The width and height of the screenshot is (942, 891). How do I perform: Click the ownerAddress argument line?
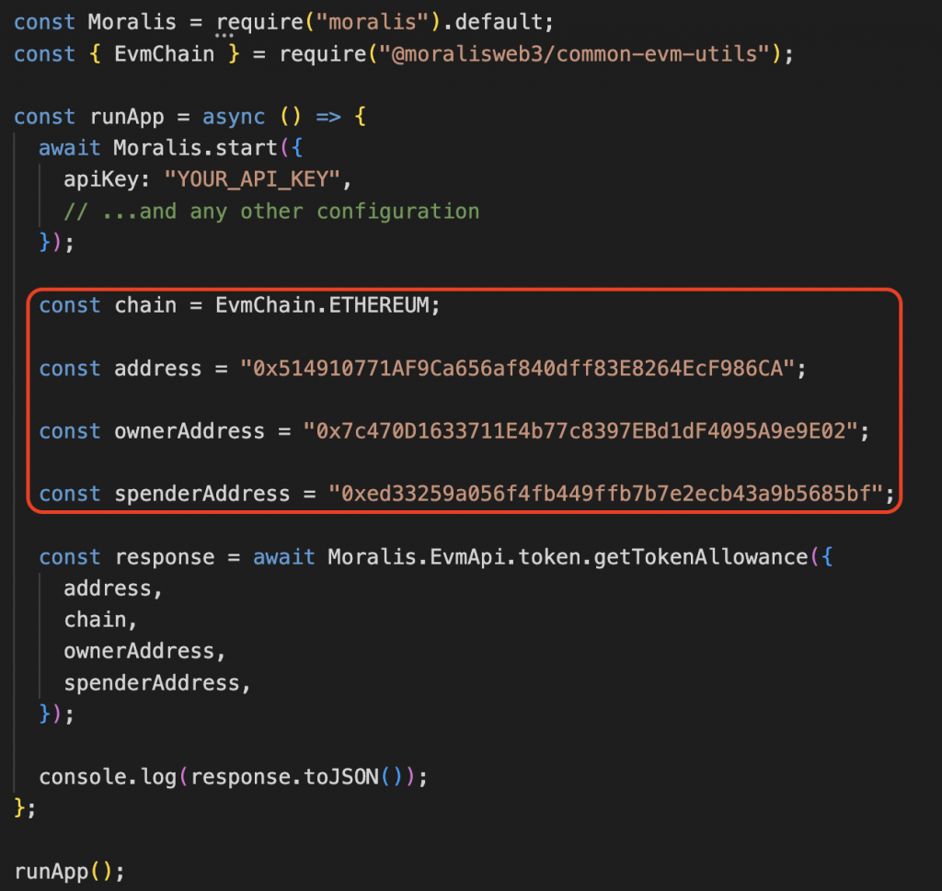[x=144, y=651]
